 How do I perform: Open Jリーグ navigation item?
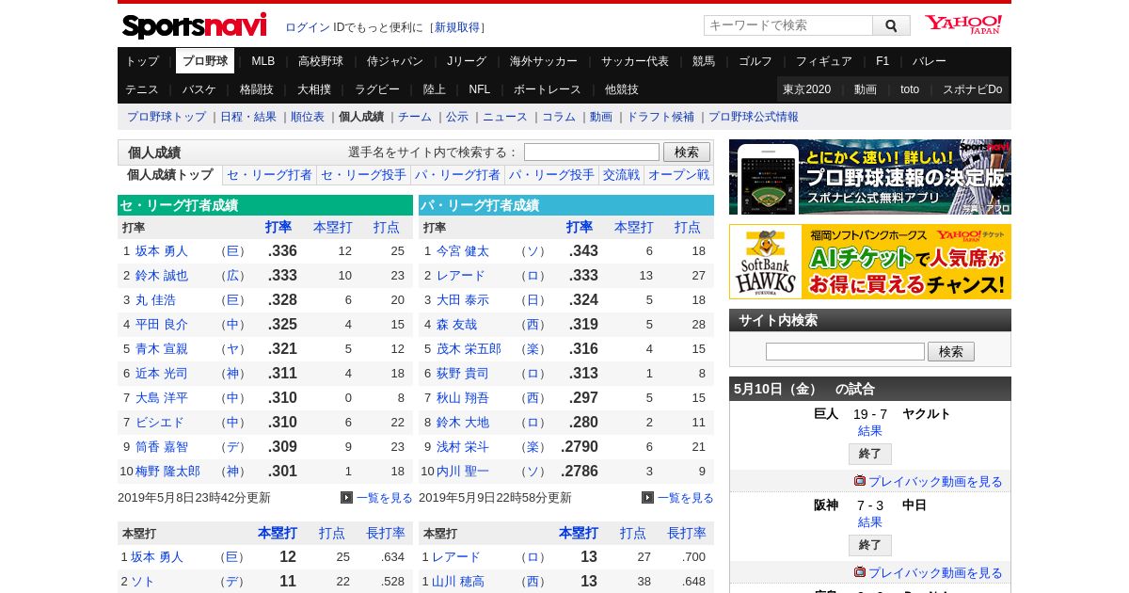pos(467,61)
